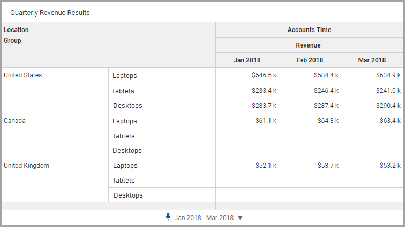Viewport: 405px width, 227px height.
Task: Click Desktops under Canada
Action: [x=127, y=151]
